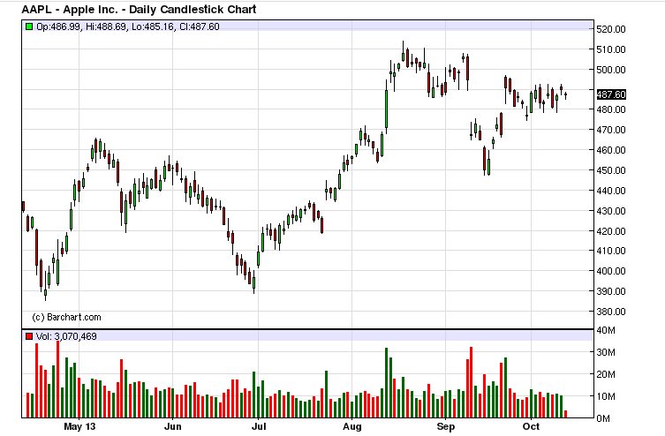Click the 500.00 price axis label
This screenshot has height=436, width=665.
click(611, 70)
